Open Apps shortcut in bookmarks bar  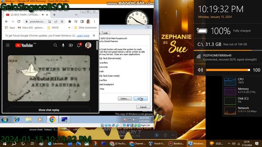(10, 28)
